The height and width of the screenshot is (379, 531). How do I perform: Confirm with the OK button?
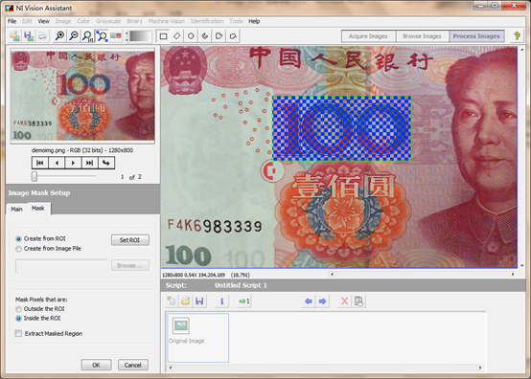click(96, 365)
